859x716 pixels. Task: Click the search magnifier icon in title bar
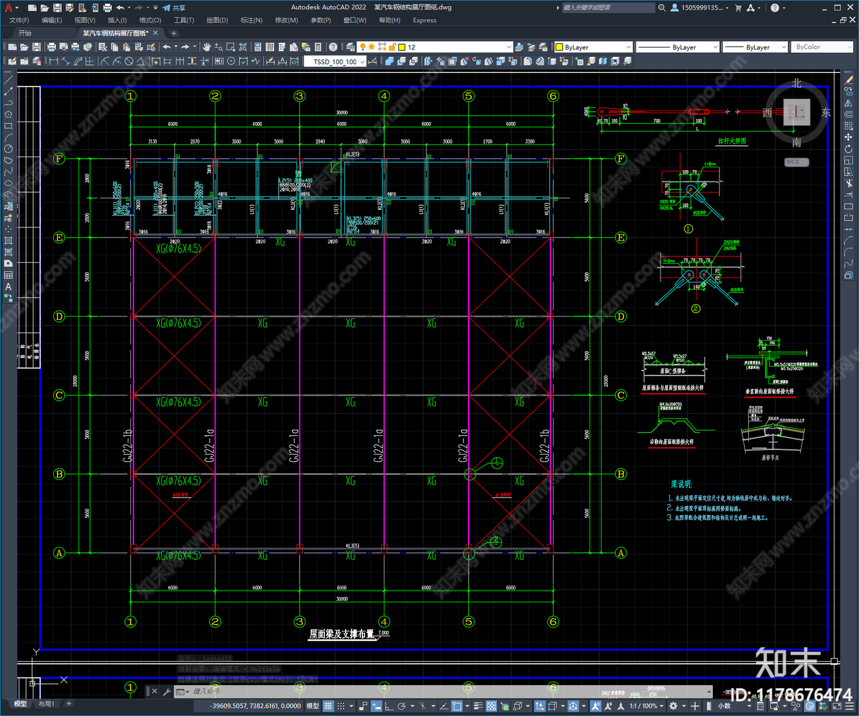point(662,8)
